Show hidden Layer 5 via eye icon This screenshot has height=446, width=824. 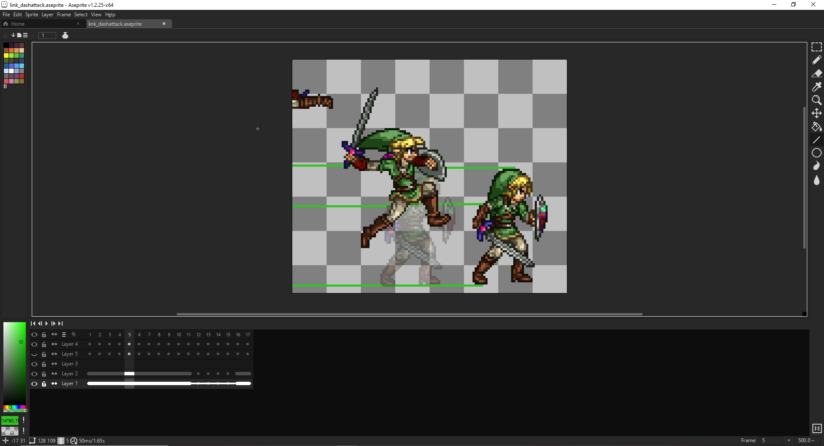34,354
